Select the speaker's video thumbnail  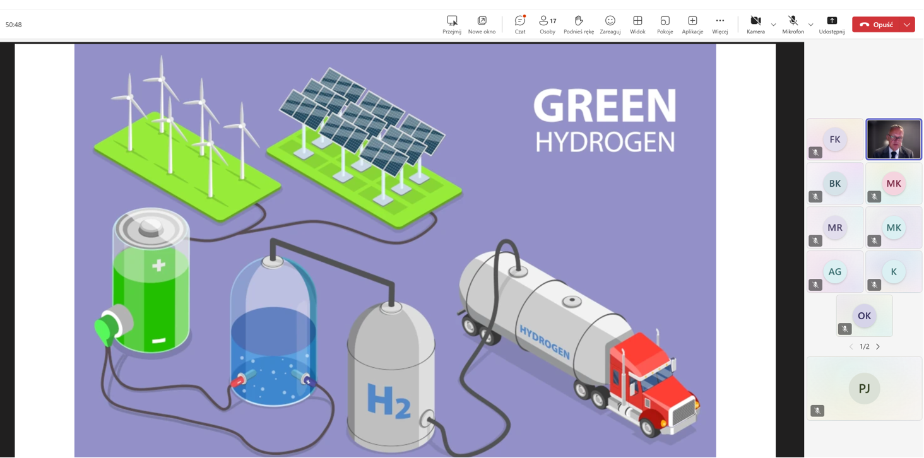coord(893,139)
